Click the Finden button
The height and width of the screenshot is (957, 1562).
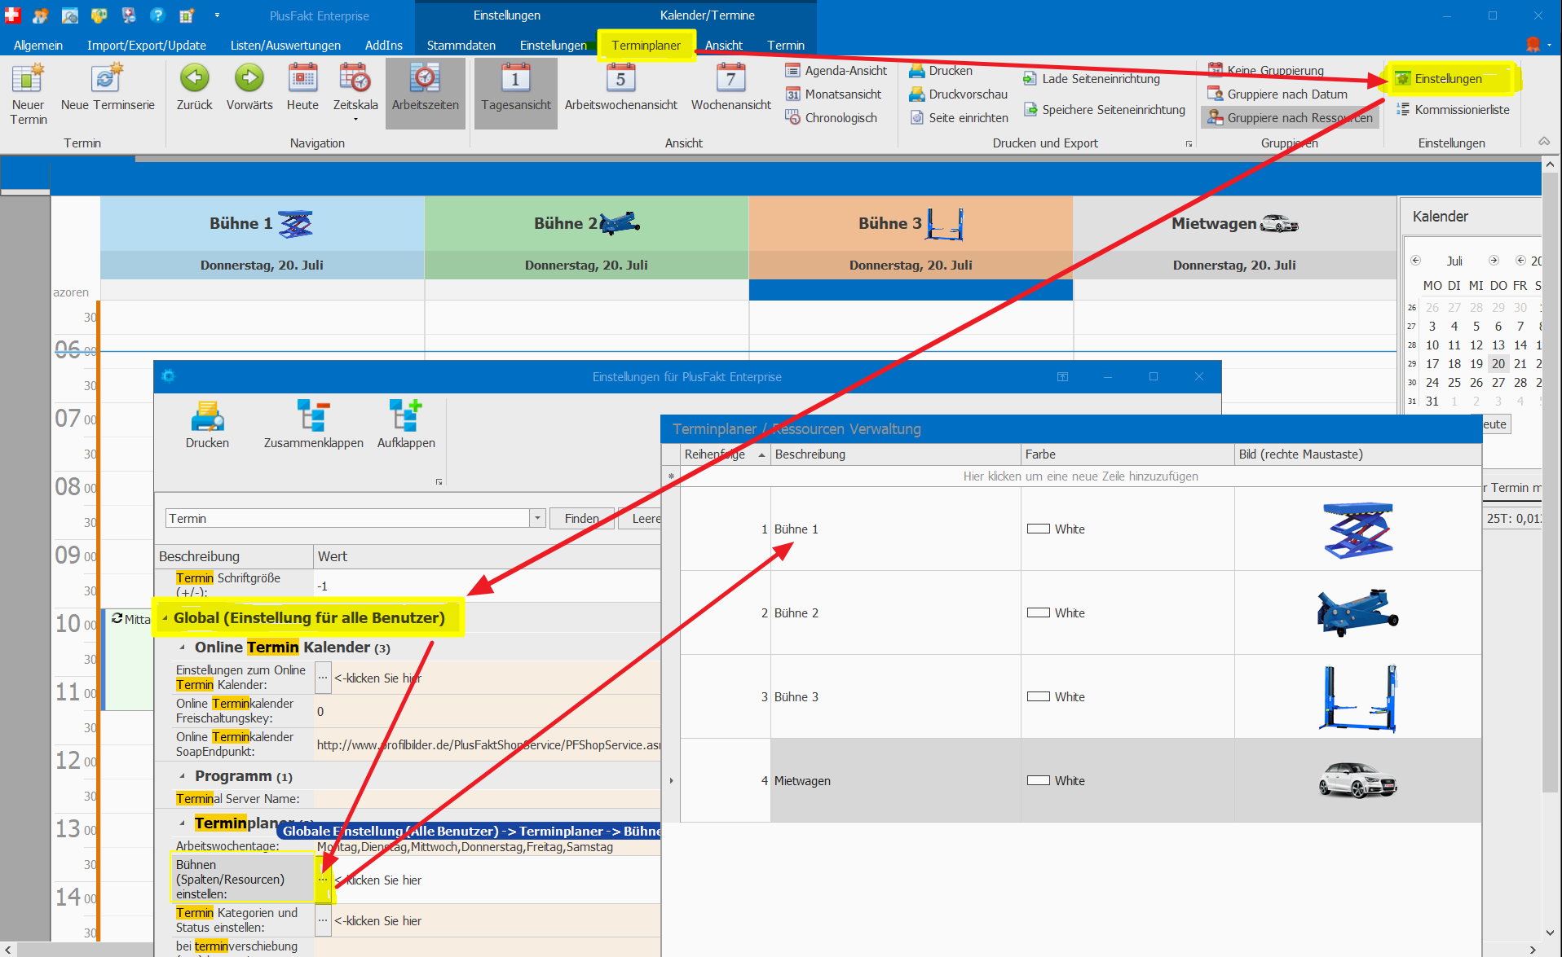coord(582,519)
